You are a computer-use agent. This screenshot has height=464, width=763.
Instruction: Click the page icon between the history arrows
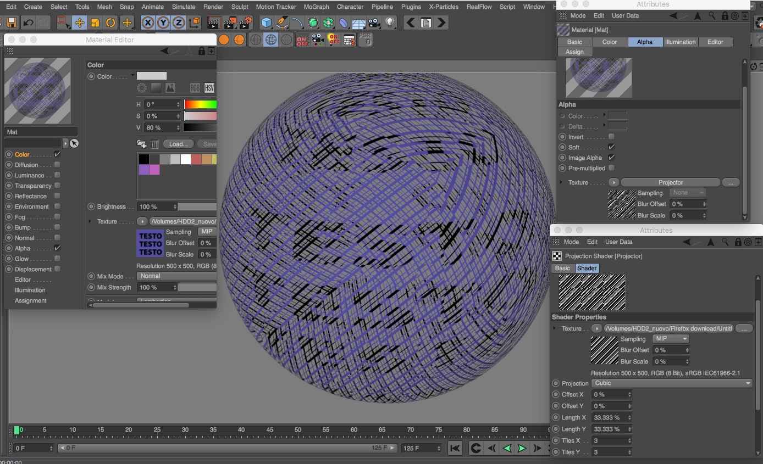[x=425, y=23]
